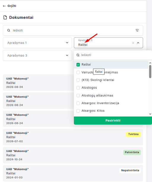152x182 pixels.
Task: Click the scroll down arrow in the dropdown list
Action: (x=150, y=114)
